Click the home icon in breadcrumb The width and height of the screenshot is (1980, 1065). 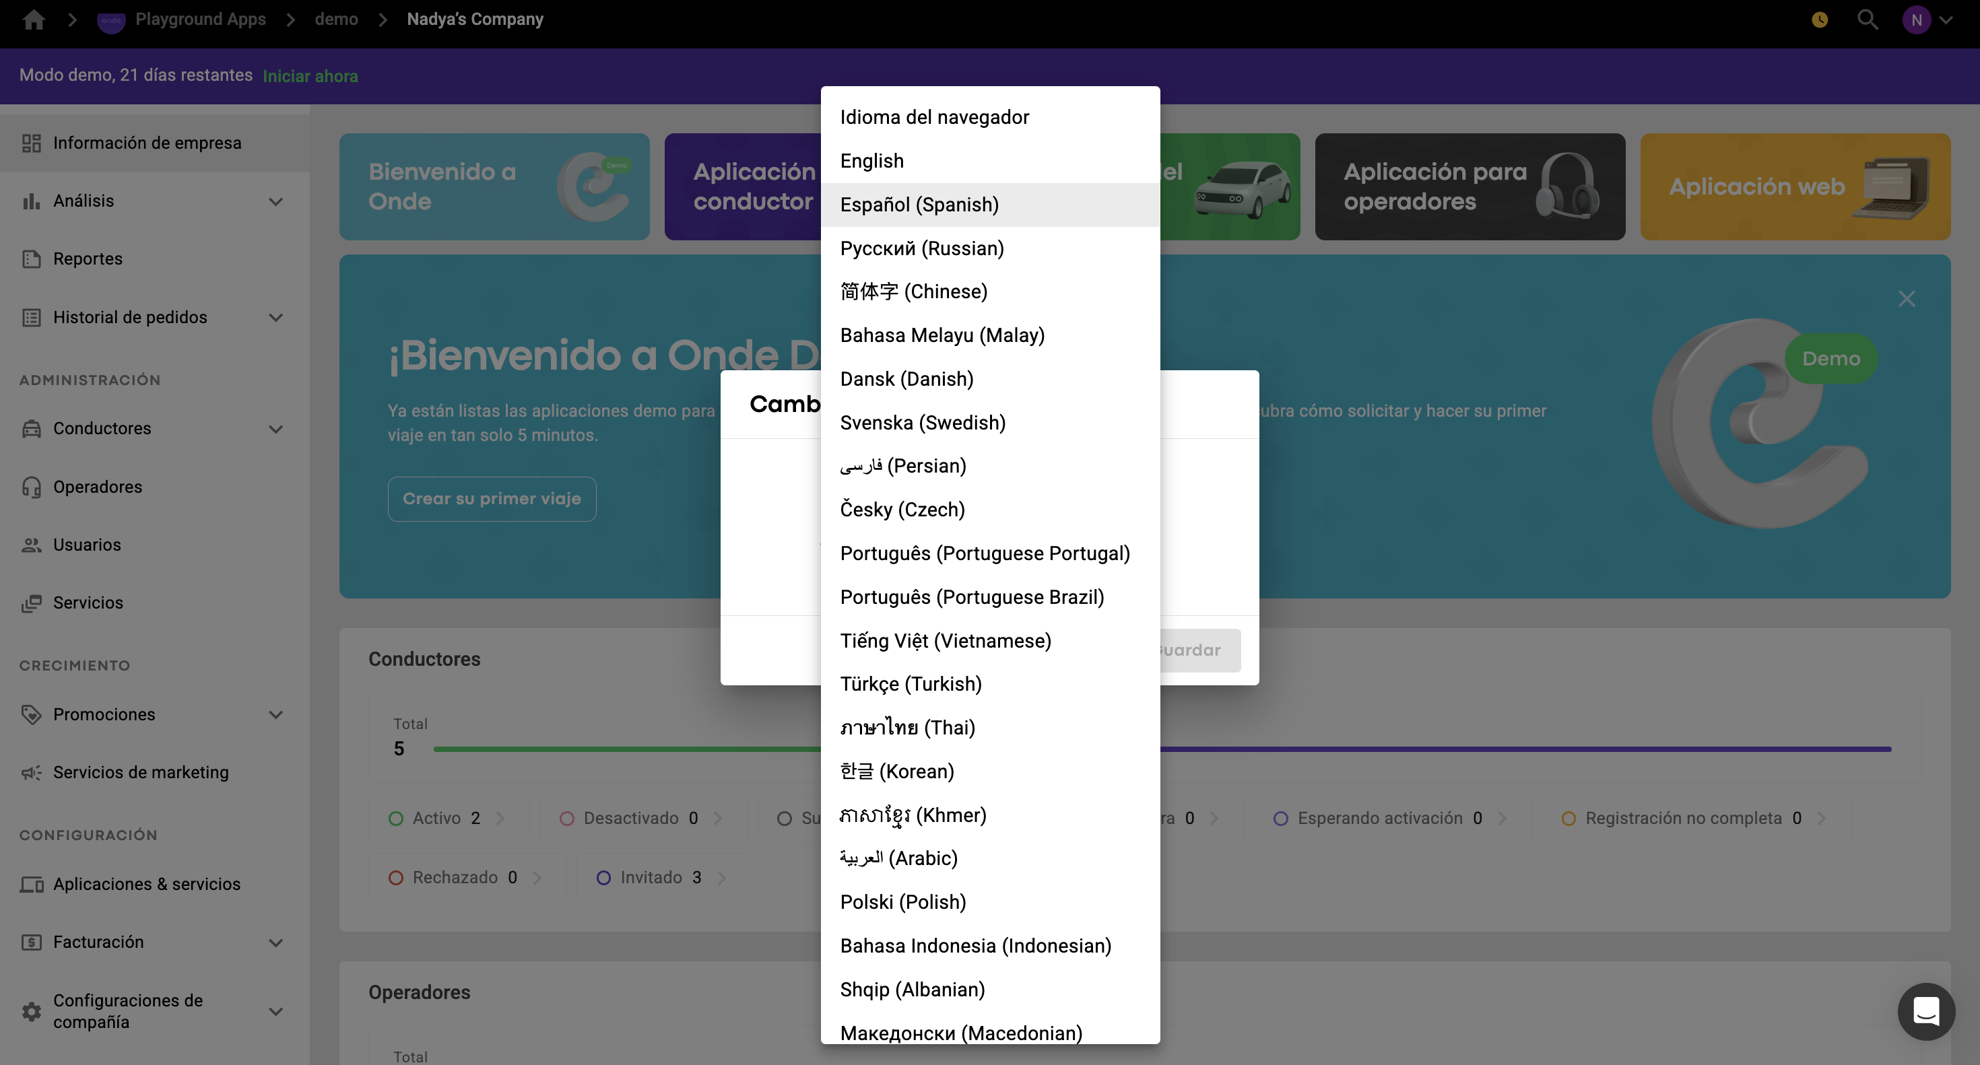(34, 20)
